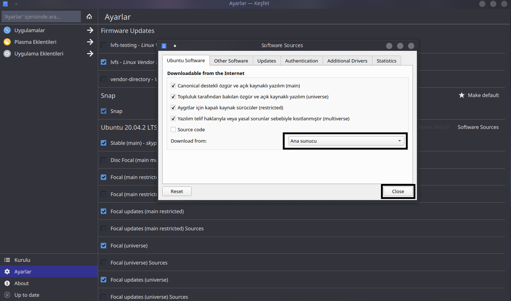511x301 pixels.
Task: Enable Focal (universe) Sources checkbox
Action: [104, 263]
